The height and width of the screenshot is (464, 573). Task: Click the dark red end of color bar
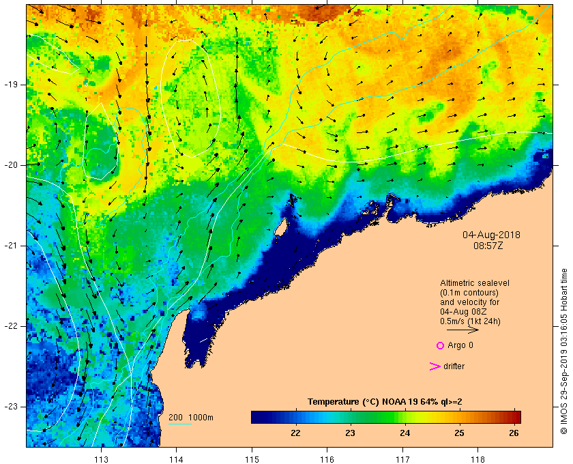pos(517,417)
